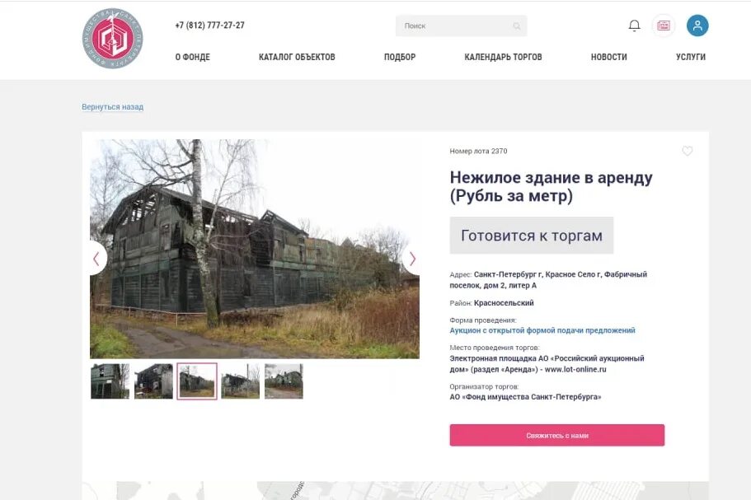This screenshot has height=500, width=751.
Task: Show next photo with right arrow
Action: pos(411,259)
